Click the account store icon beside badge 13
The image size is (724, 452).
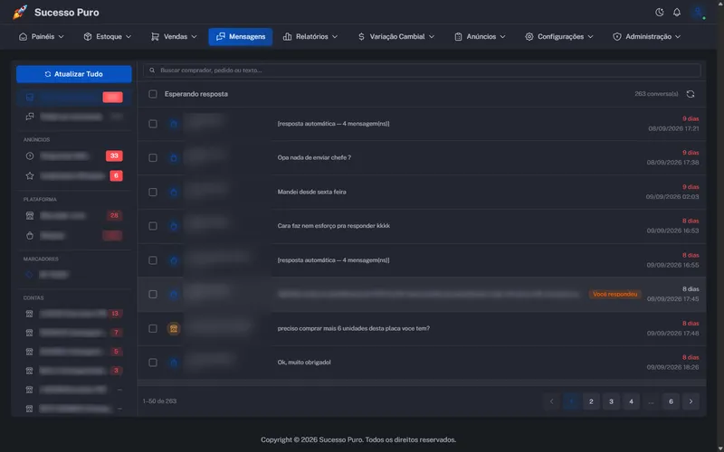(x=30, y=314)
